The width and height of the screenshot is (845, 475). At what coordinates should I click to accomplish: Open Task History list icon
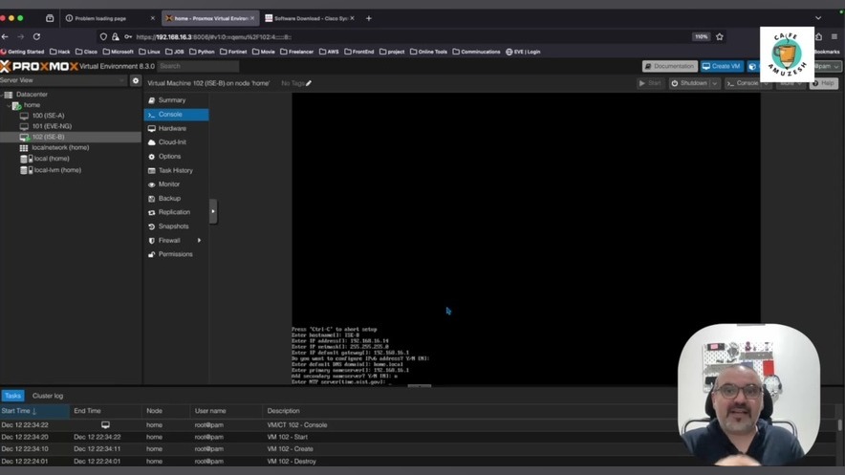coord(151,170)
